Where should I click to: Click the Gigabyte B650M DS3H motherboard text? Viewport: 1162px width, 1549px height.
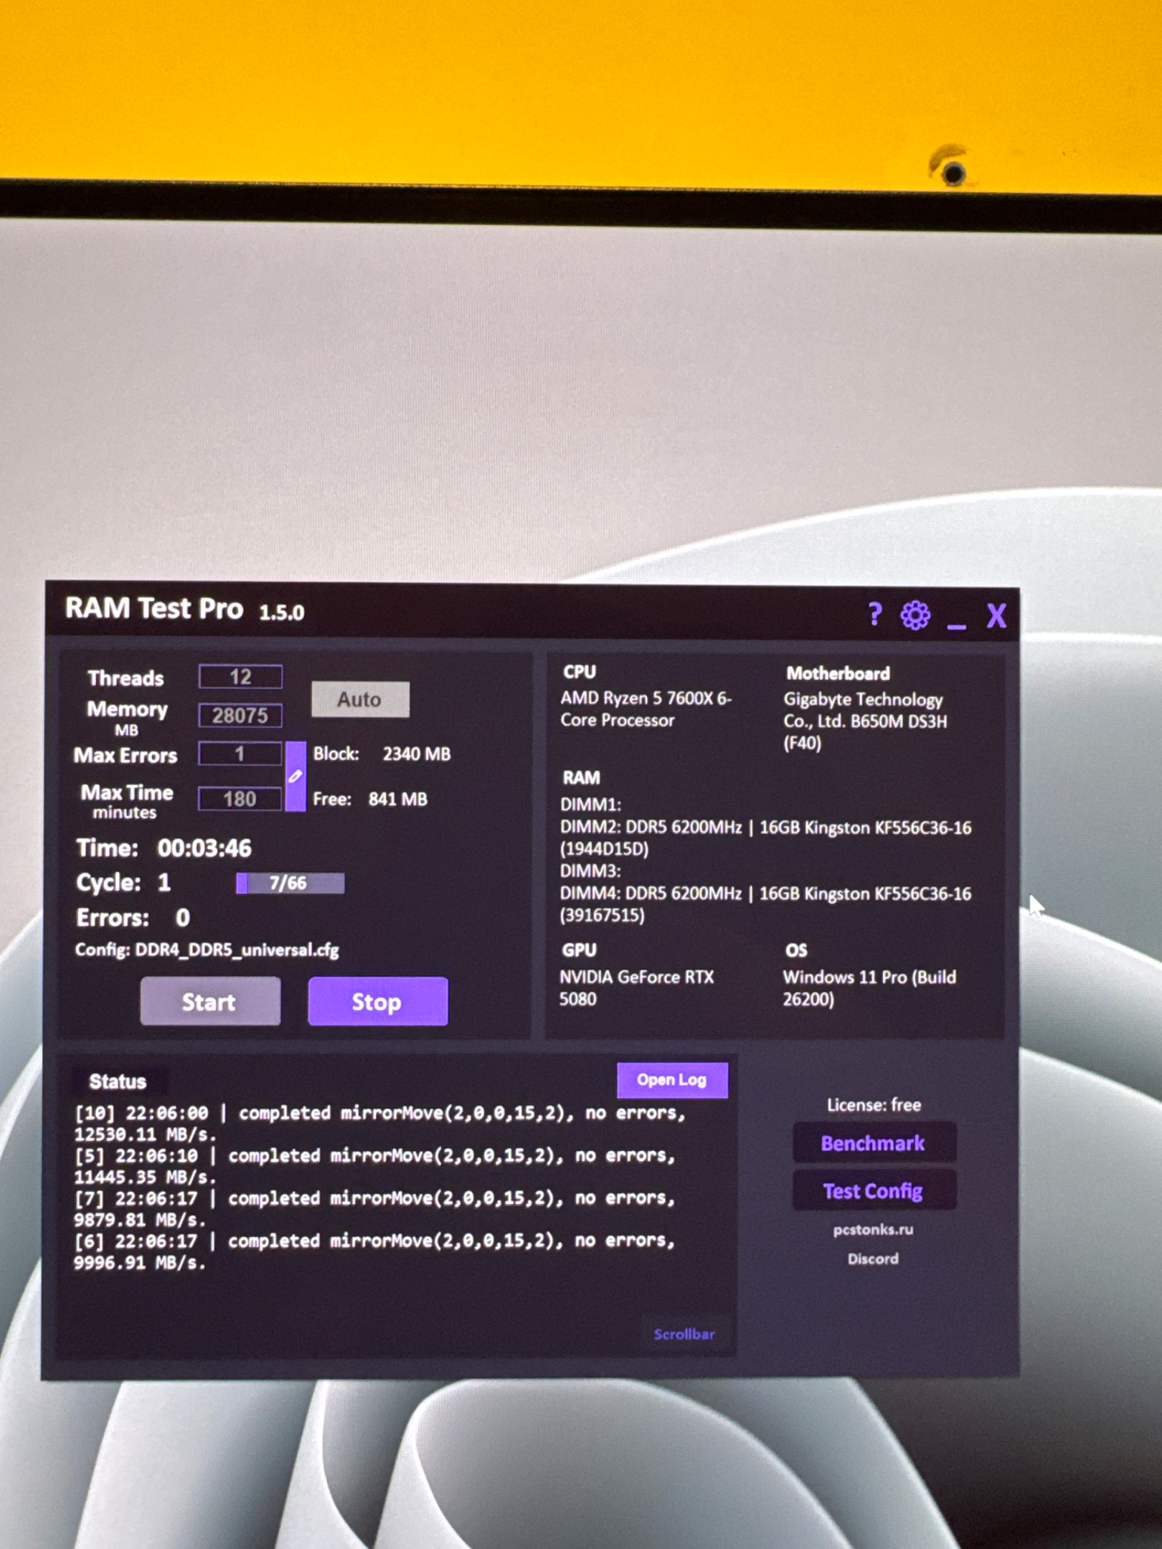click(864, 721)
